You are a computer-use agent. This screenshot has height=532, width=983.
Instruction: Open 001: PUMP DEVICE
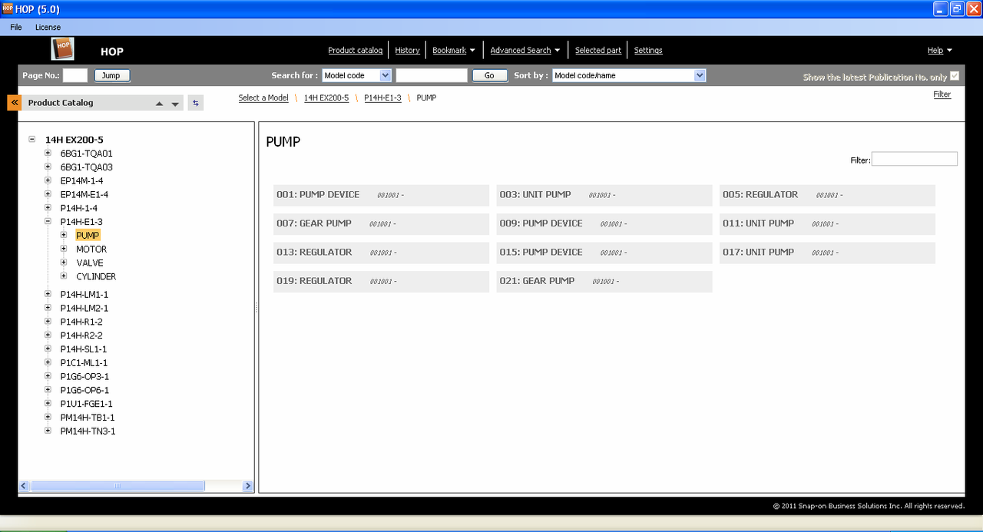coord(381,195)
